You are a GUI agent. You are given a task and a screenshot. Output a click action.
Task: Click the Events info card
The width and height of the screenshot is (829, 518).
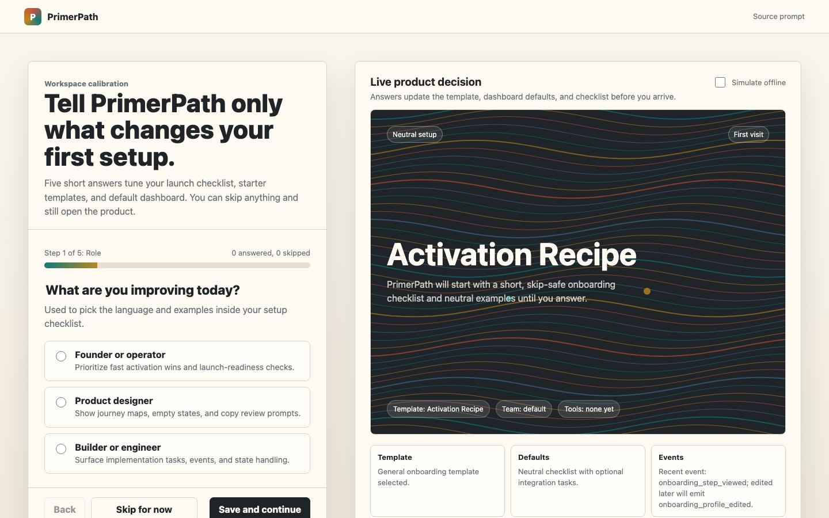[718, 481]
